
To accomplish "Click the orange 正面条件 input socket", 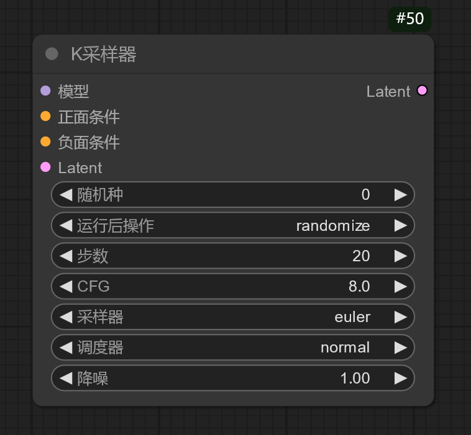I will (x=45, y=116).
